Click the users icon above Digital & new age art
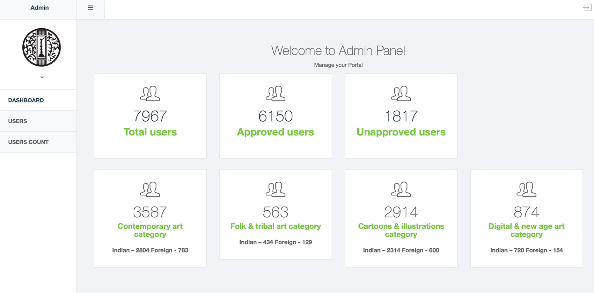Screen dimensions: 594x293 (x=527, y=189)
